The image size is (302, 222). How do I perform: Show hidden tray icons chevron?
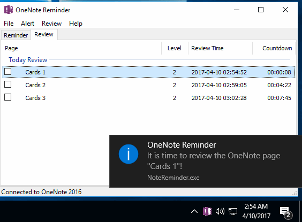coord(194,212)
